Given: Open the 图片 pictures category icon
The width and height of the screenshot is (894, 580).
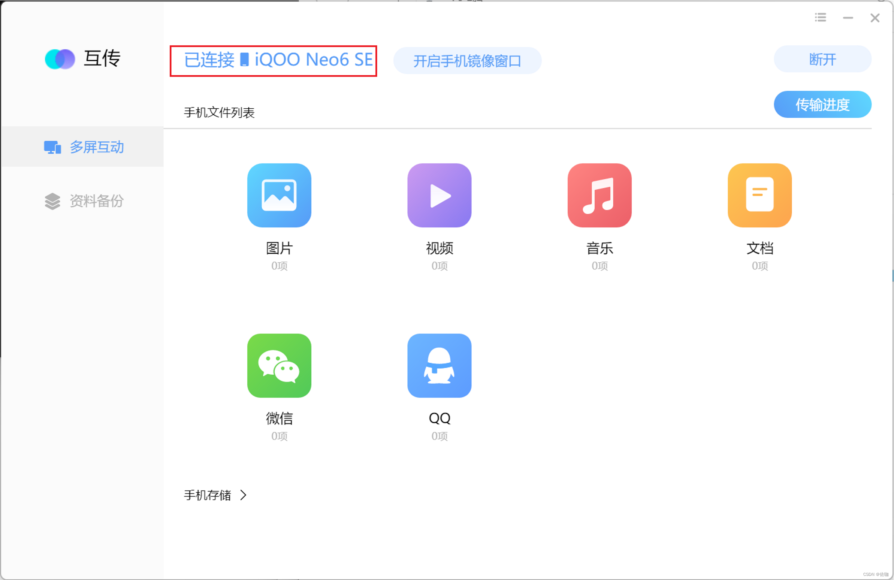Looking at the screenshot, I should 279,195.
